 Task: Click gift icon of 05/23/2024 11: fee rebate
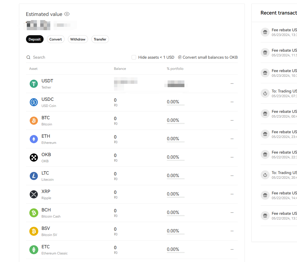coord(265,53)
